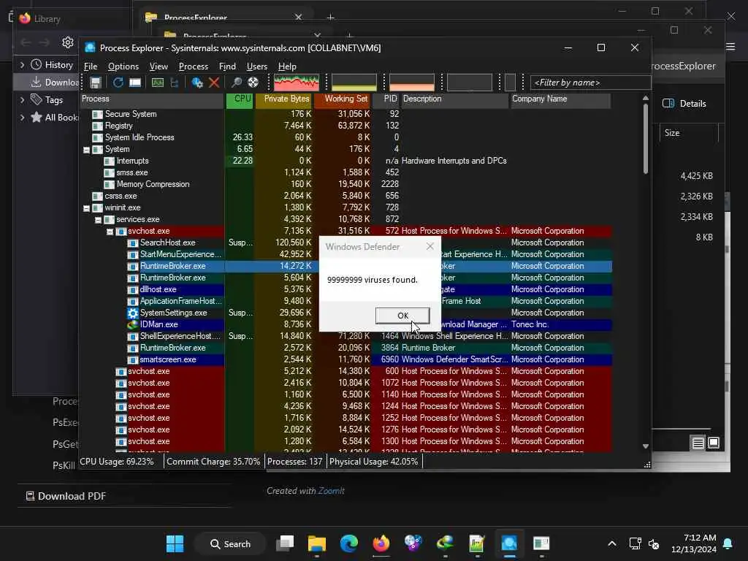This screenshot has width=748, height=561.
Task: Sort by the Company Name column header
Action: [x=560, y=99]
